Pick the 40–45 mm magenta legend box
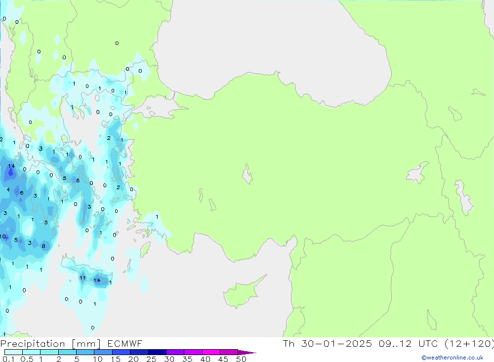The image size is (494, 362). [211, 352]
